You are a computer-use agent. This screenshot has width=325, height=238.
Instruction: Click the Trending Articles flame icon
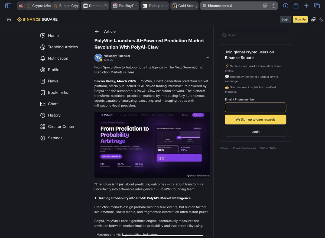43,47
